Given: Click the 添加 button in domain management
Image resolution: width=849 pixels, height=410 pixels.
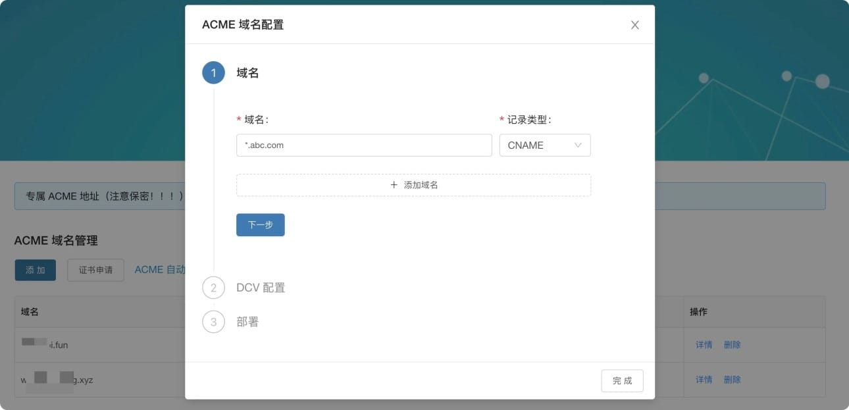Looking at the screenshot, I should click(x=36, y=270).
